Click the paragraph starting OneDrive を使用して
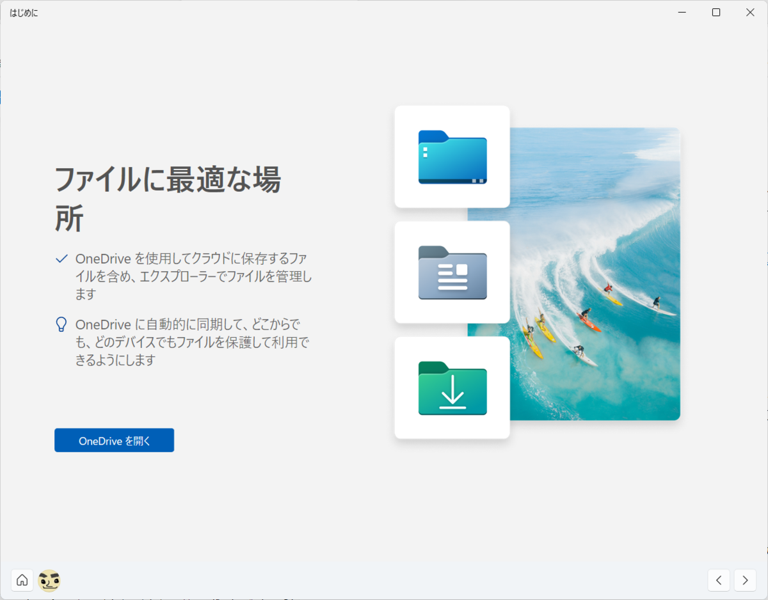The image size is (768, 600). coord(193,276)
